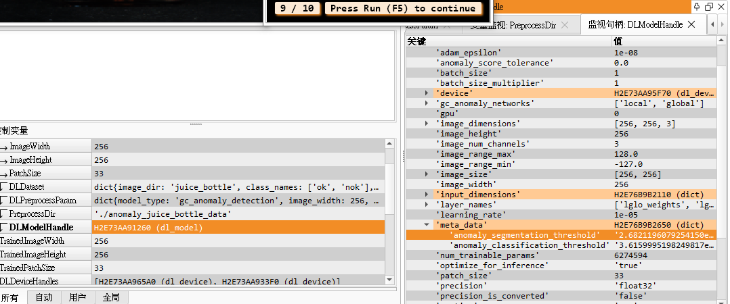Expand the 'image_dimensions' entry
The width and height of the screenshot is (730, 304).
(427, 124)
